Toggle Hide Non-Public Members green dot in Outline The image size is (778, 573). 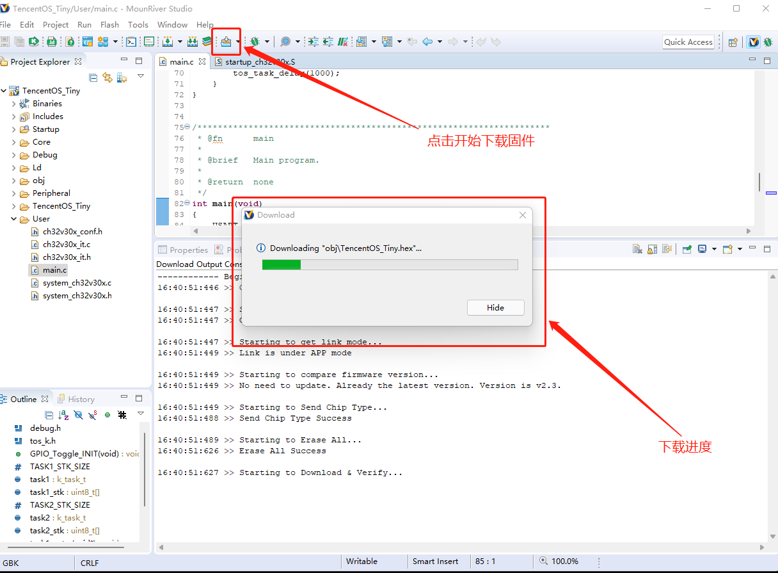pyautogui.click(x=107, y=415)
